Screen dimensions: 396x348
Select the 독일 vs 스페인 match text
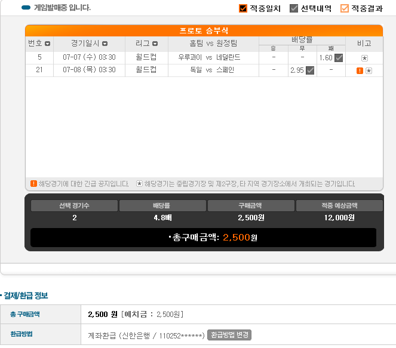(x=212, y=70)
